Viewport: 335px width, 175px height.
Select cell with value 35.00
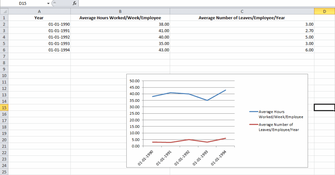point(120,43)
